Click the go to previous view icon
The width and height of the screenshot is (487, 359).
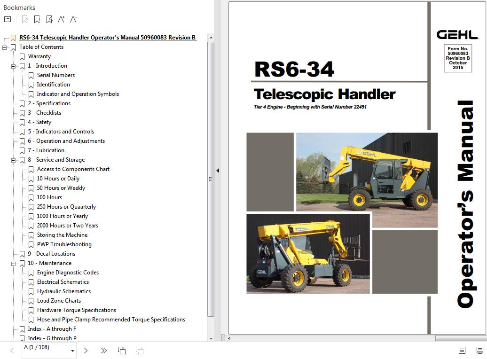tap(122, 351)
